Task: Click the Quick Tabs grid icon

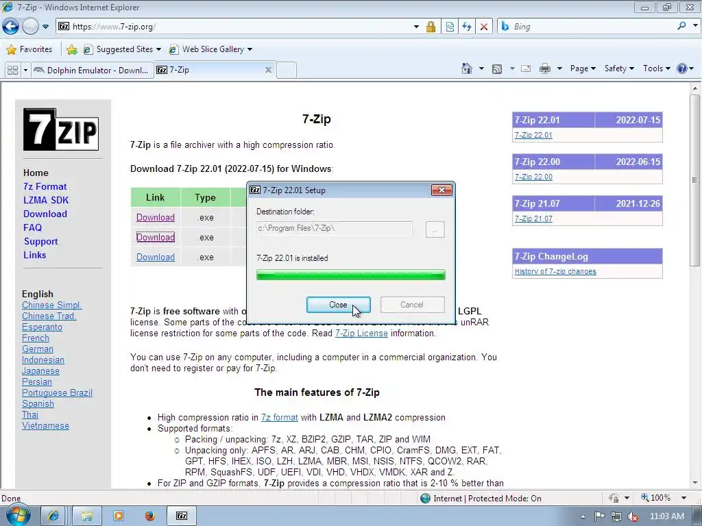Action: pyautogui.click(x=12, y=71)
